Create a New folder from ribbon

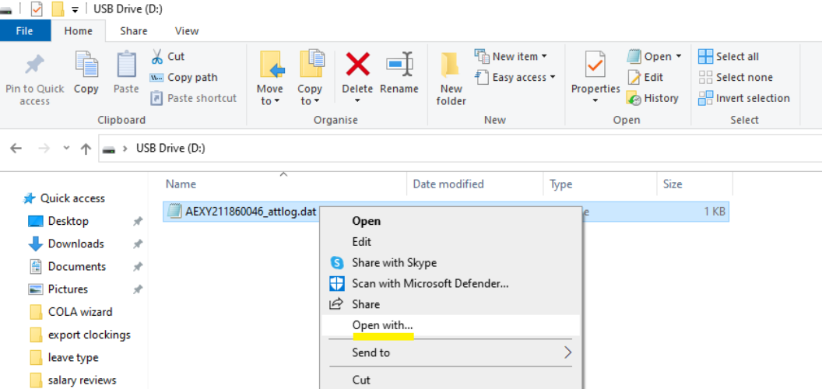coord(451,78)
